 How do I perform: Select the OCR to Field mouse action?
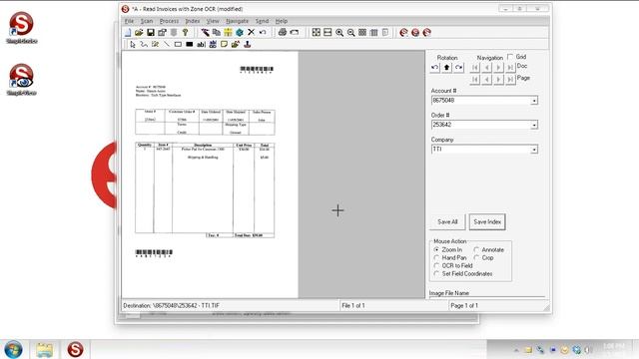(436, 266)
